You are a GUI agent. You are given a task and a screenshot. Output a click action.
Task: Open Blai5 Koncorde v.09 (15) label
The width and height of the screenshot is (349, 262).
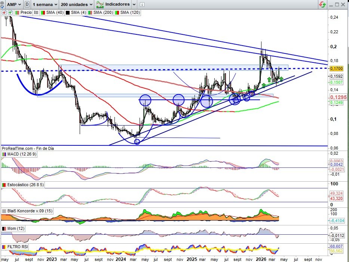tap(30, 211)
